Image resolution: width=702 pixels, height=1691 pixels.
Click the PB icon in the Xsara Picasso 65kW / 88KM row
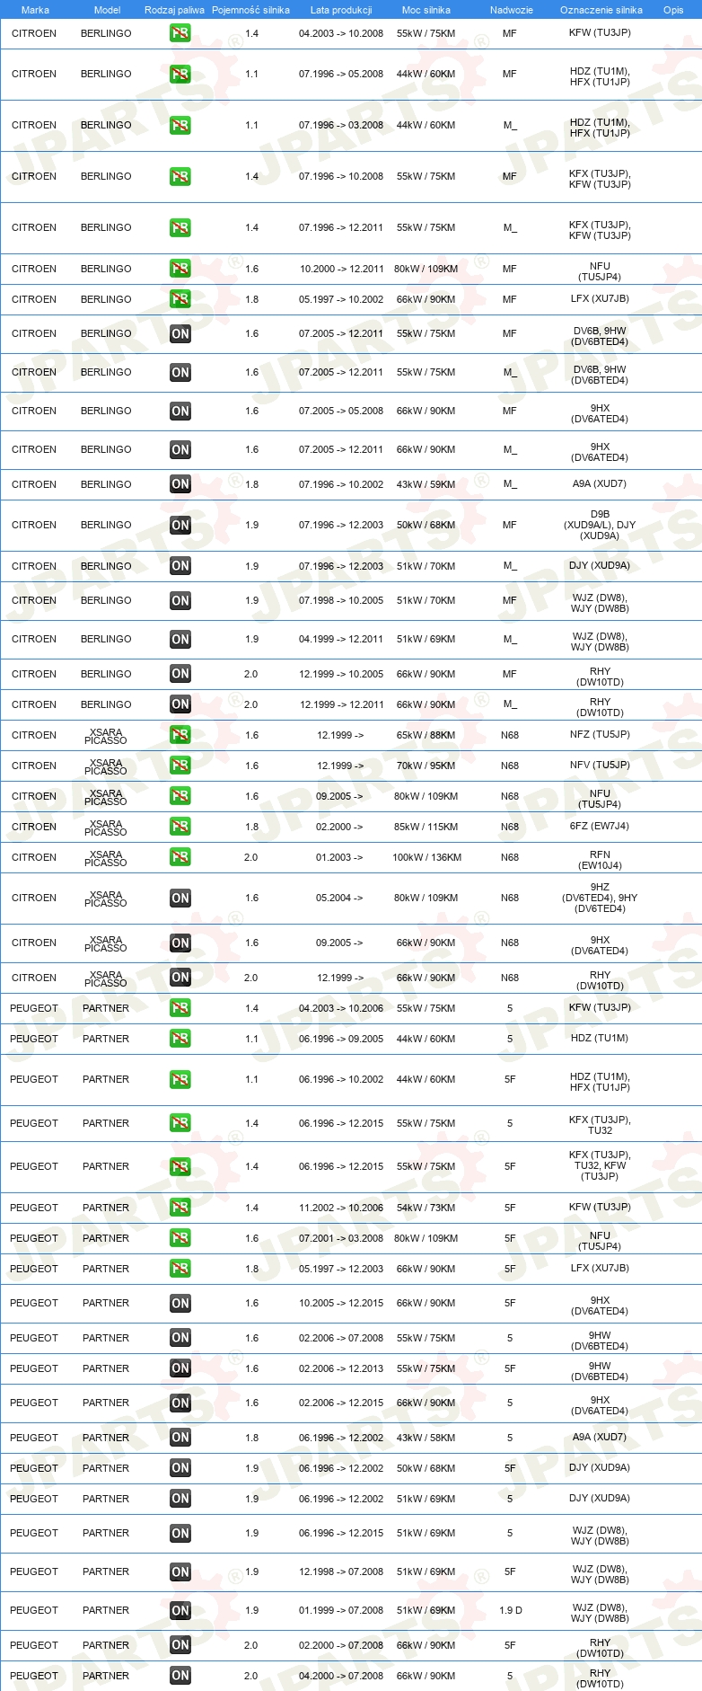point(180,735)
